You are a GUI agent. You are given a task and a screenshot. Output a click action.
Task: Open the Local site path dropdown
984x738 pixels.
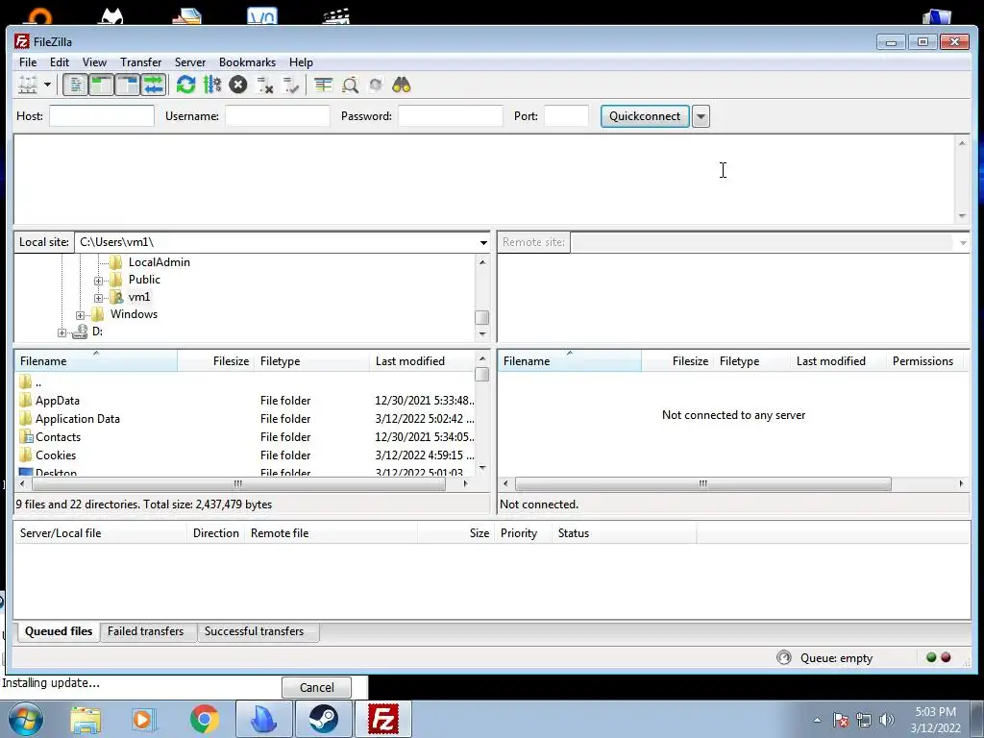(x=483, y=242)
